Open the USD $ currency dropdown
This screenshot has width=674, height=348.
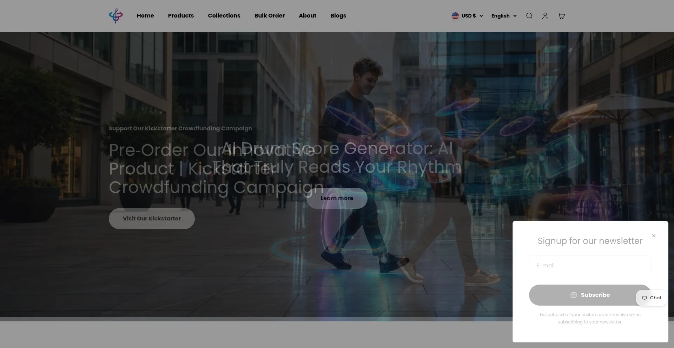pos(467,16)
